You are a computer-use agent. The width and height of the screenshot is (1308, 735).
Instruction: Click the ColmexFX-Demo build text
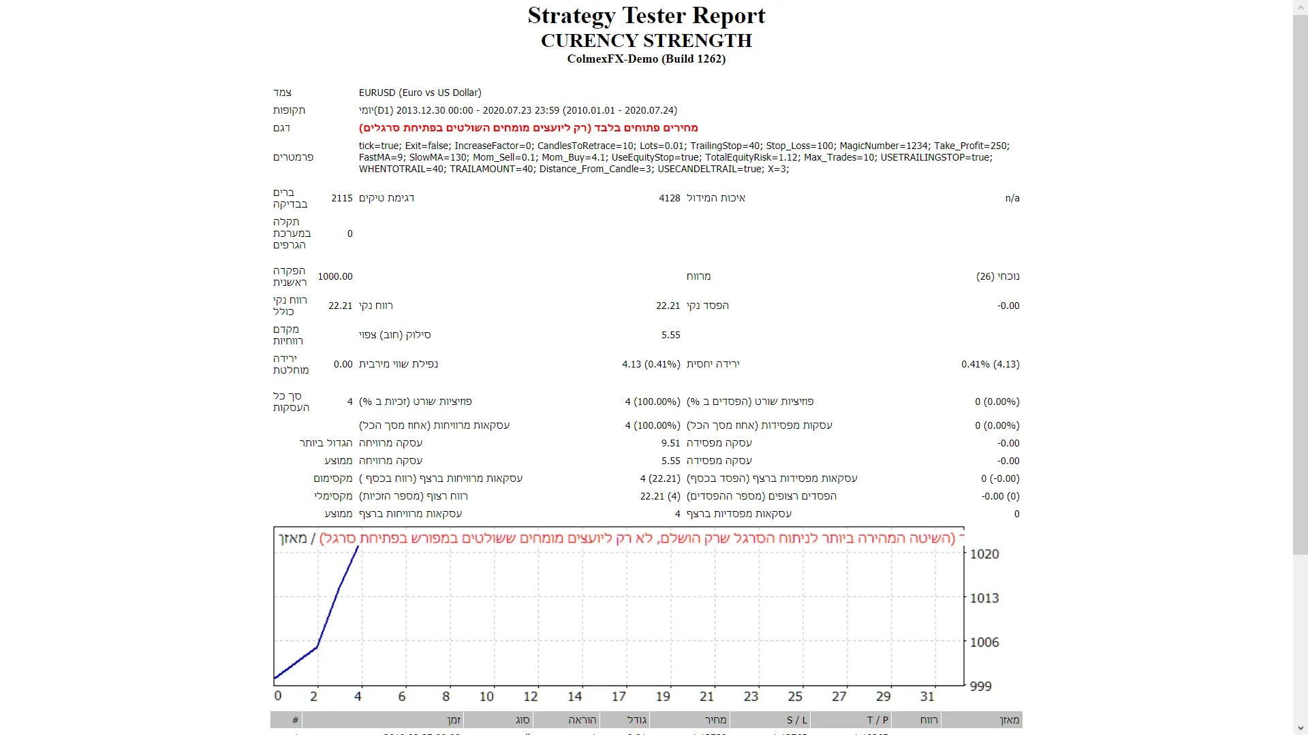(646, 59)
